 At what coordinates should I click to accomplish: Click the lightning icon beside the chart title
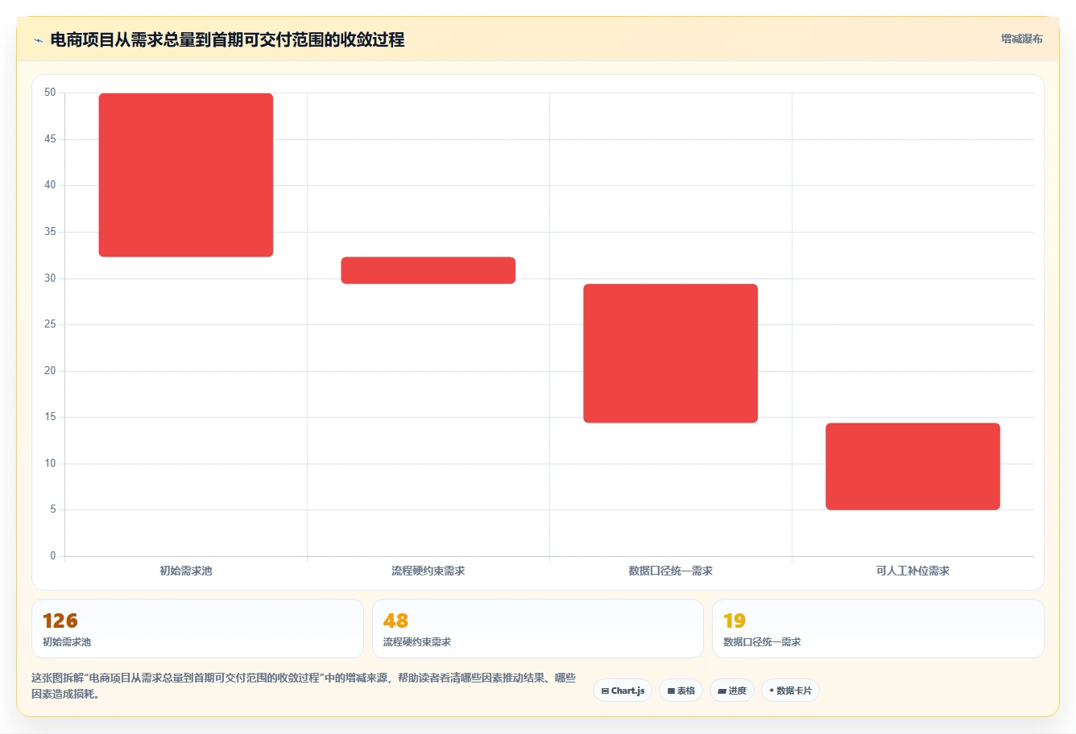pos(38,40)
